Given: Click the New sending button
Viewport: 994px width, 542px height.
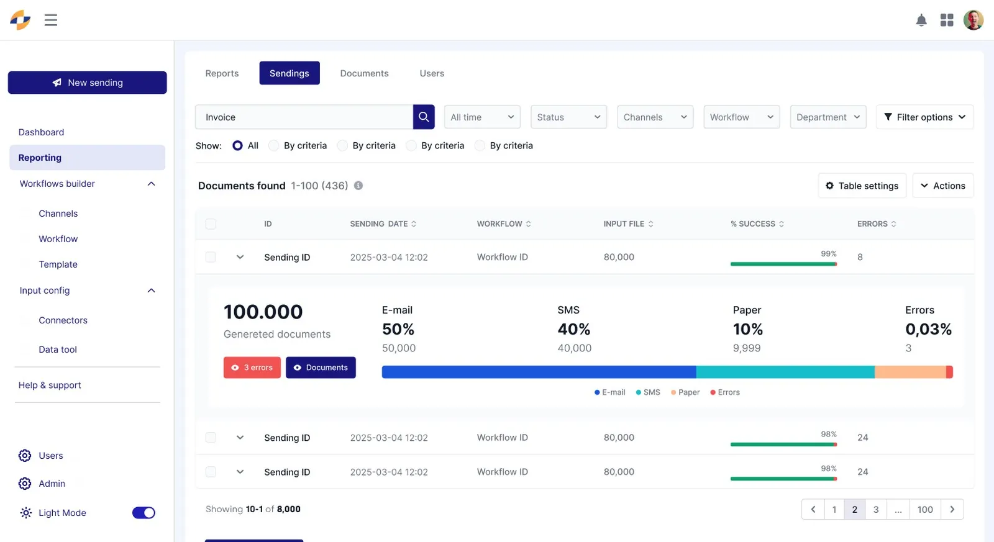Looking at the screenshot, I should (x=88, y=83).
